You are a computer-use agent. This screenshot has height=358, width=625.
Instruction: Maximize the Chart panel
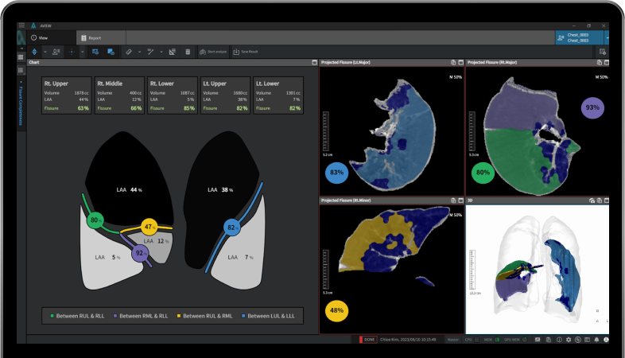click(312, 62)
